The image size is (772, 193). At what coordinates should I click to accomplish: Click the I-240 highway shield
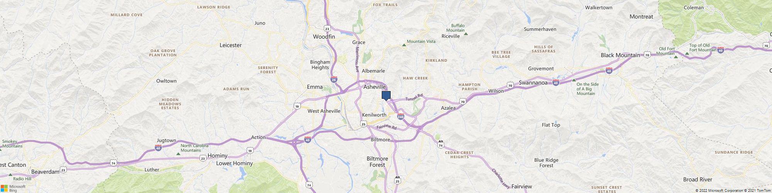click(x=400, y=117)
